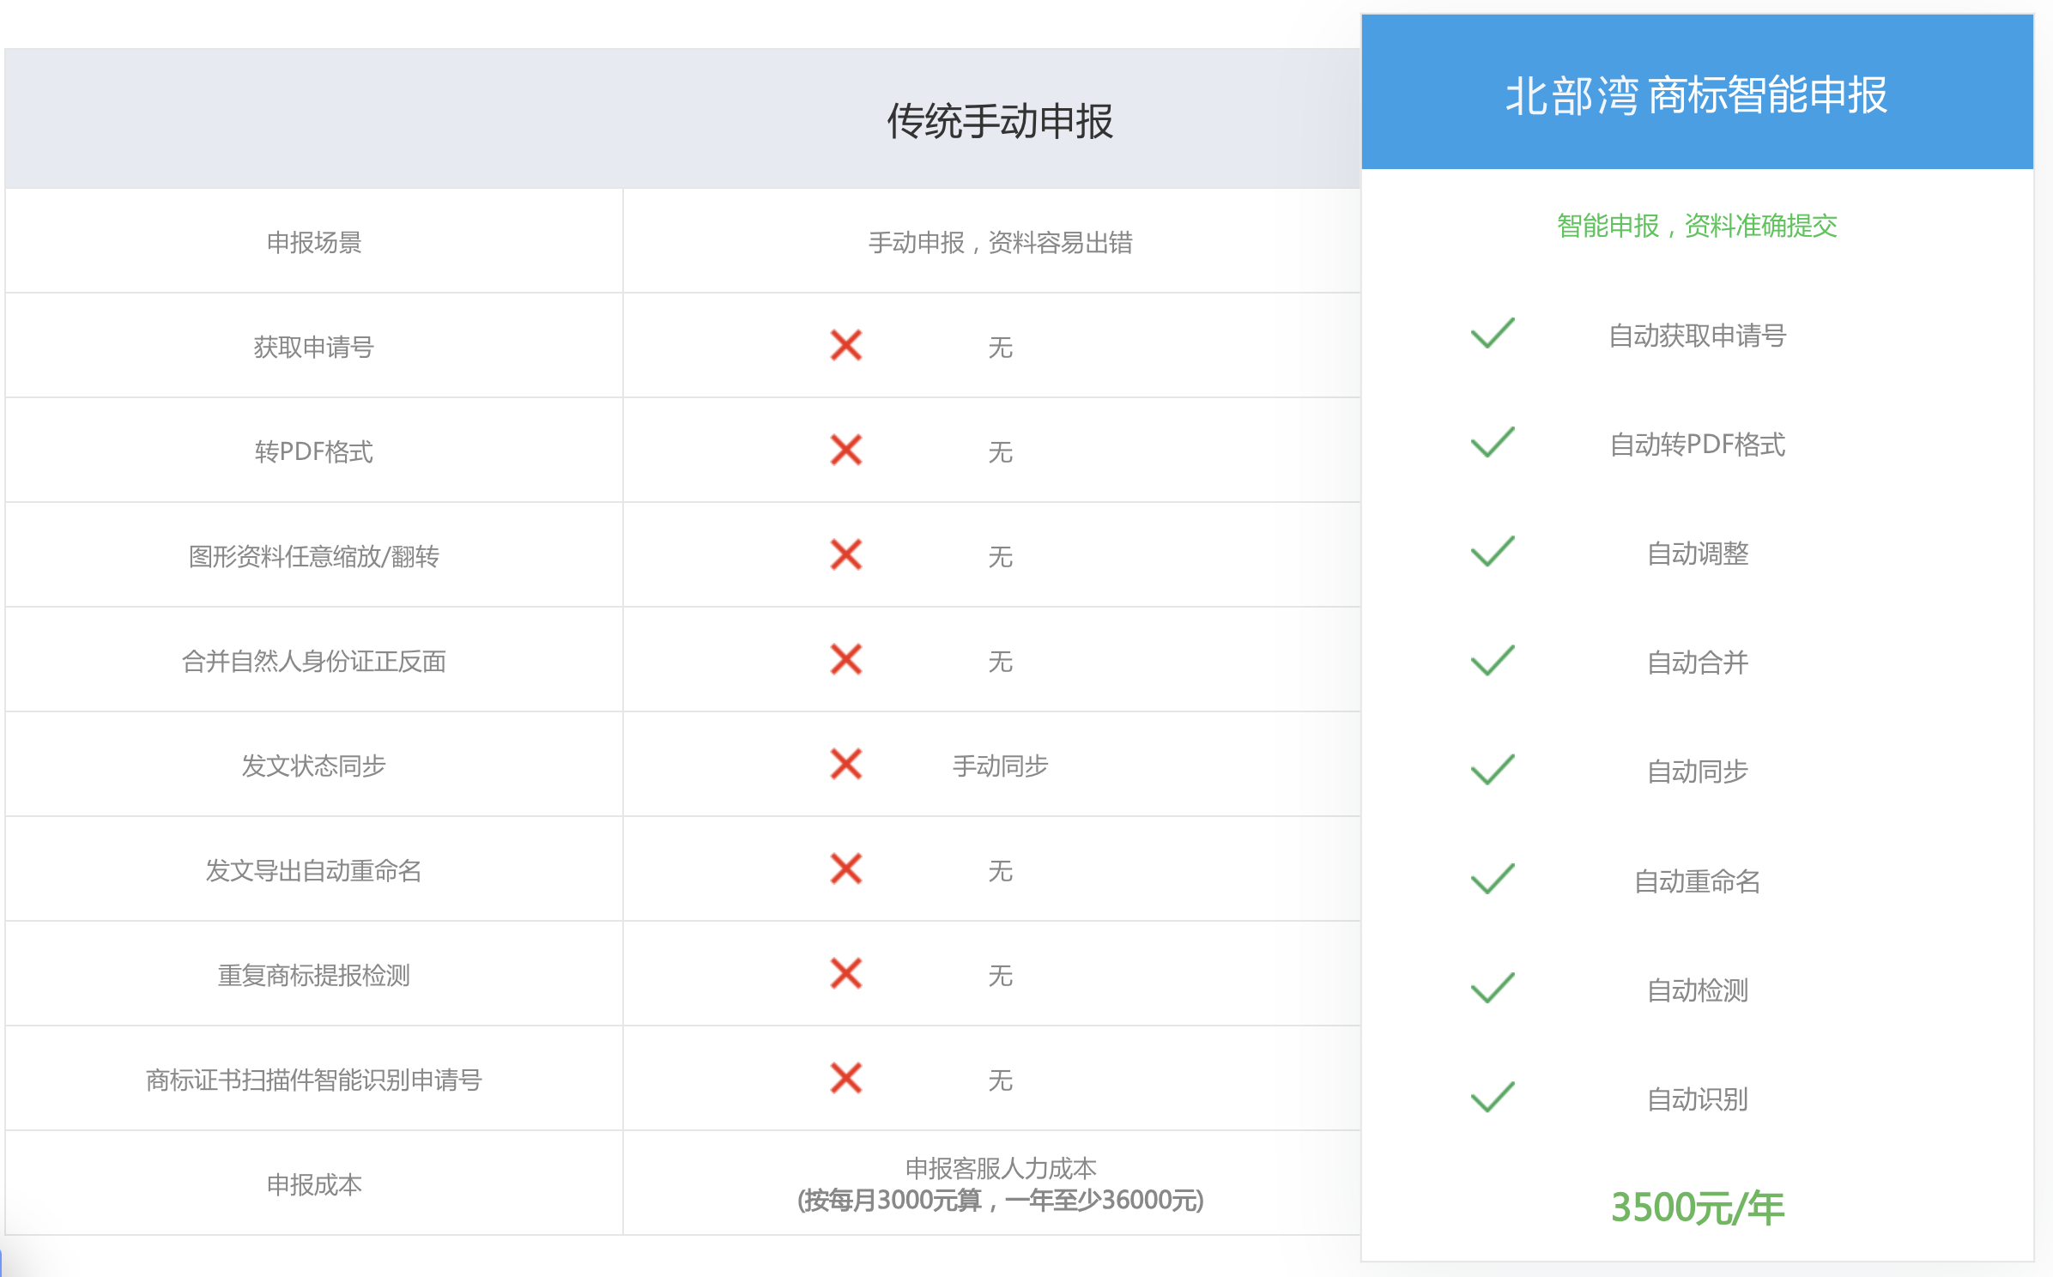The height and width of the screenshot is (1277, 2053).
Task: Click 图形资料任意缩放/翻转 label
Action: pos(314,557)
